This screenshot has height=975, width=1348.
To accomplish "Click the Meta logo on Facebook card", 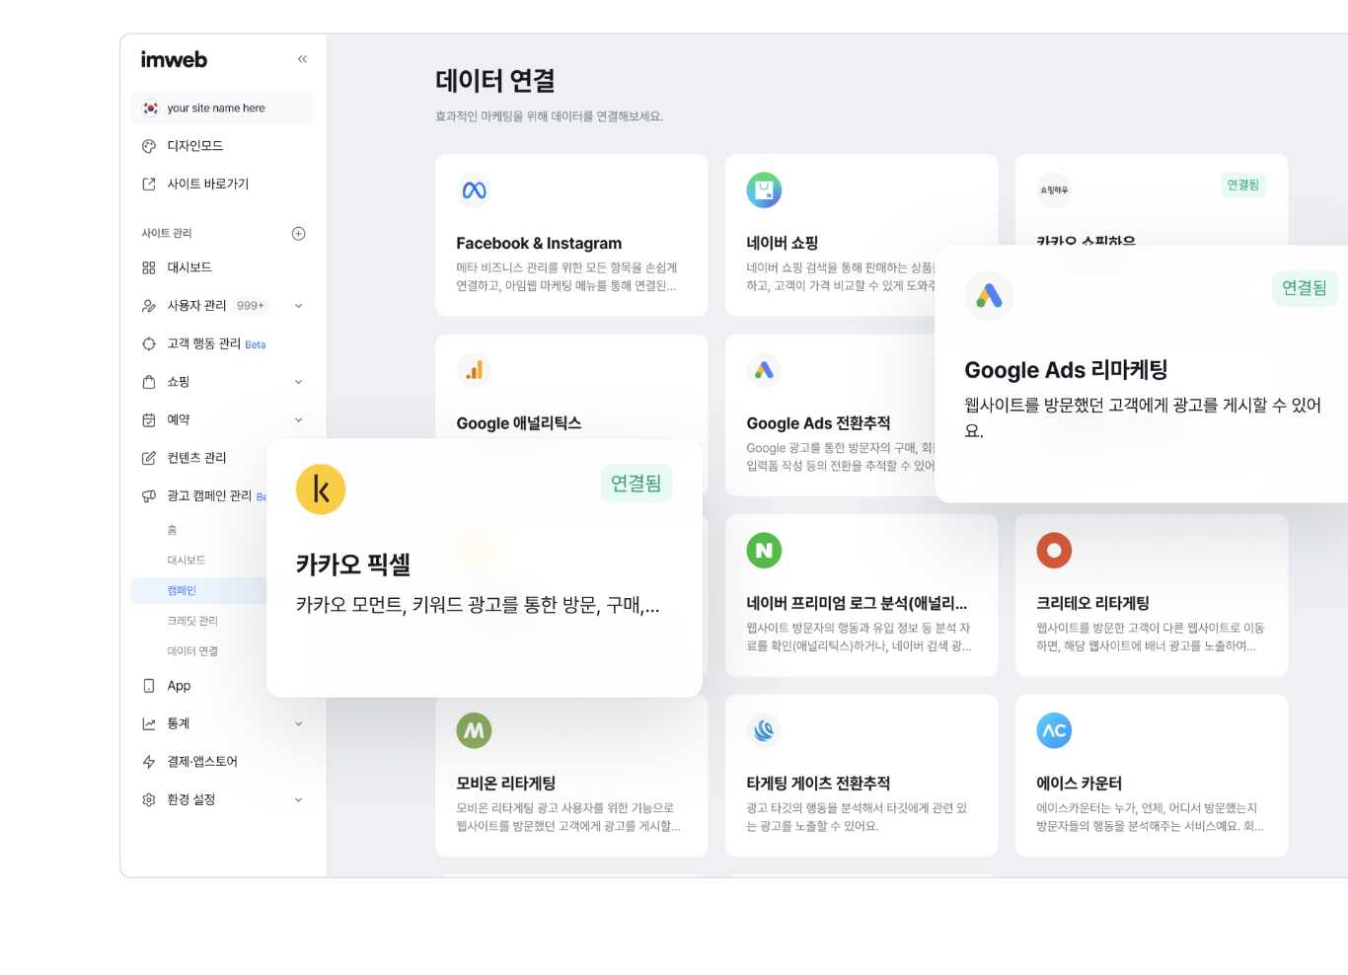I will pos(475,190).
